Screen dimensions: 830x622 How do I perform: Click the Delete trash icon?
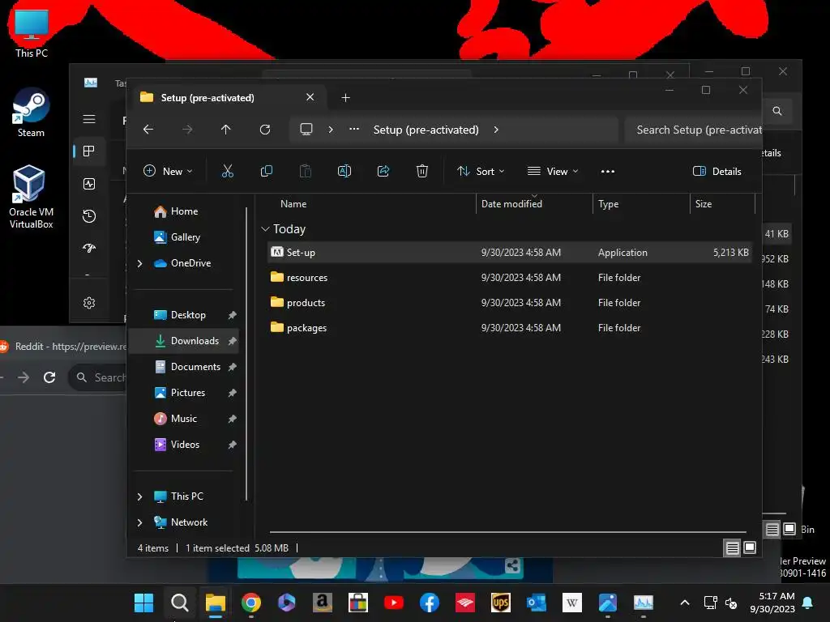pyautogui.click(x=421, y=171)
